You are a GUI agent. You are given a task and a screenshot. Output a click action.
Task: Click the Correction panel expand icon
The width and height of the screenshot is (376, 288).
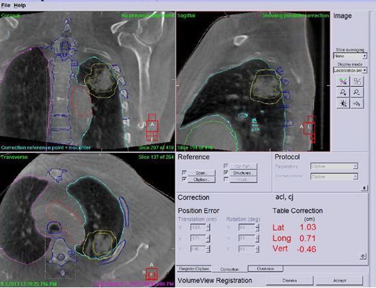pyautogui.click(x=363, y=257)
